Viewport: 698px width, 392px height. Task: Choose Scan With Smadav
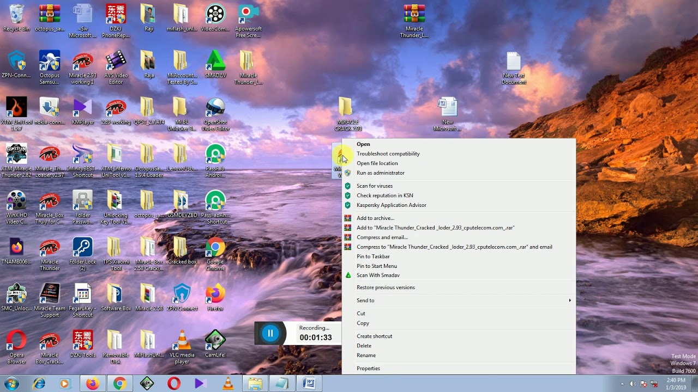(x=459, y=275)
